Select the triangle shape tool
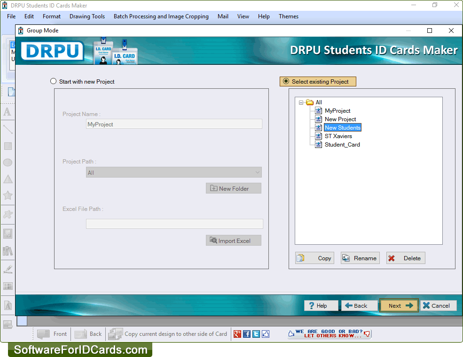This screenshot has height=357, width=463. 8,179
